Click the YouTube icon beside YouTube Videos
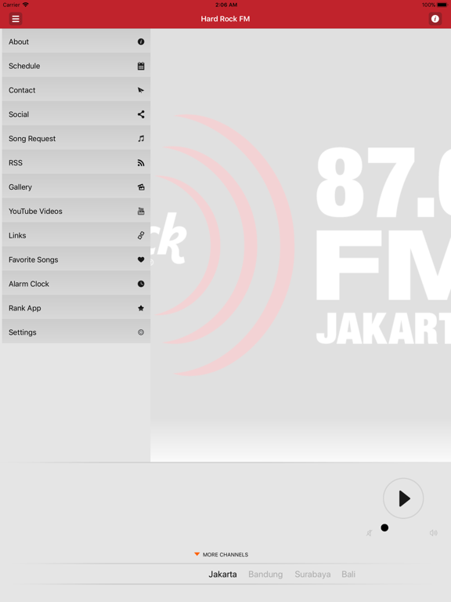The image size is (451, 602). point(141,211)
